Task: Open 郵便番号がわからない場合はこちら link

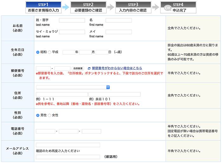Action: tap(117, 68)
